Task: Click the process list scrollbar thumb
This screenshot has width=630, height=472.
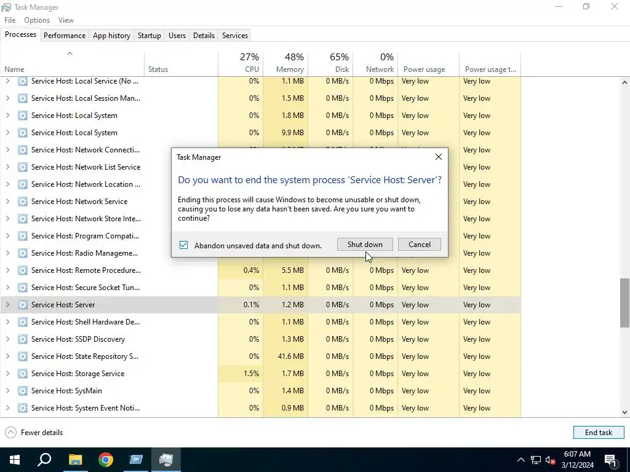Action: [x=624, y=303]
